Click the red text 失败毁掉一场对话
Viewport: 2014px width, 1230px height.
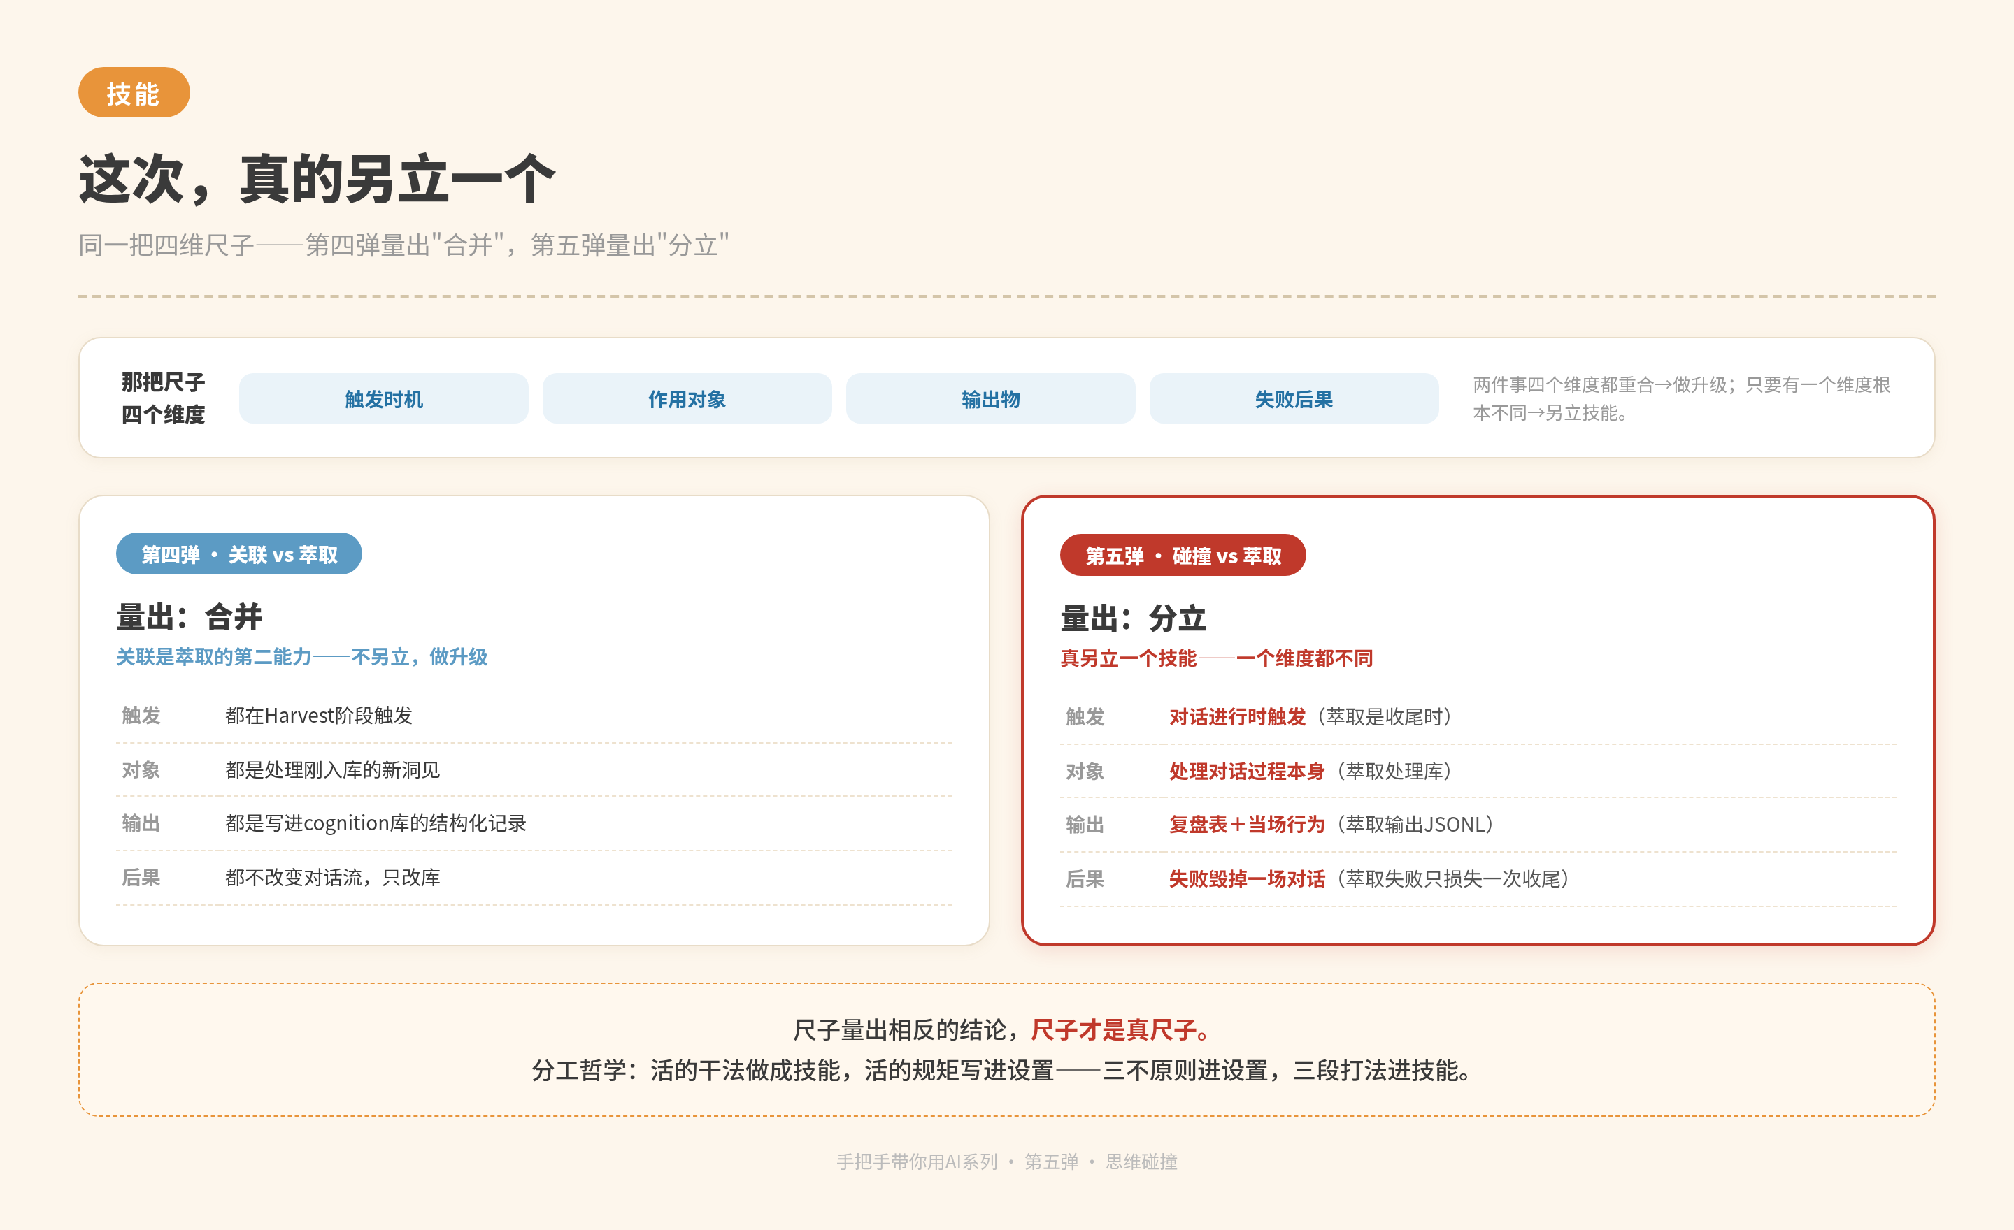(x=1246, y=878)
